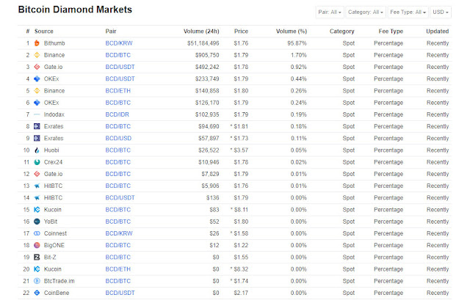Click the Crex24 exchange icon

click(37, 162)
